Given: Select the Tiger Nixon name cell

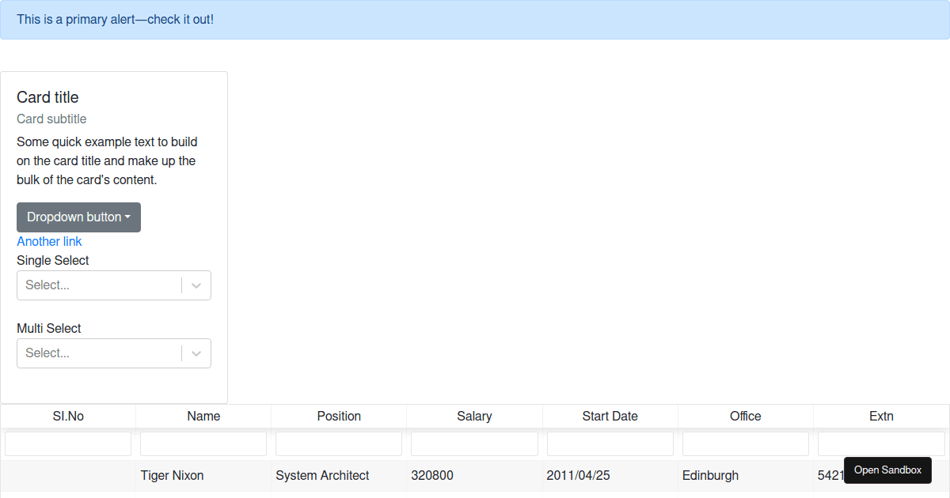Looking at the screenshot, I should [172, 476].
